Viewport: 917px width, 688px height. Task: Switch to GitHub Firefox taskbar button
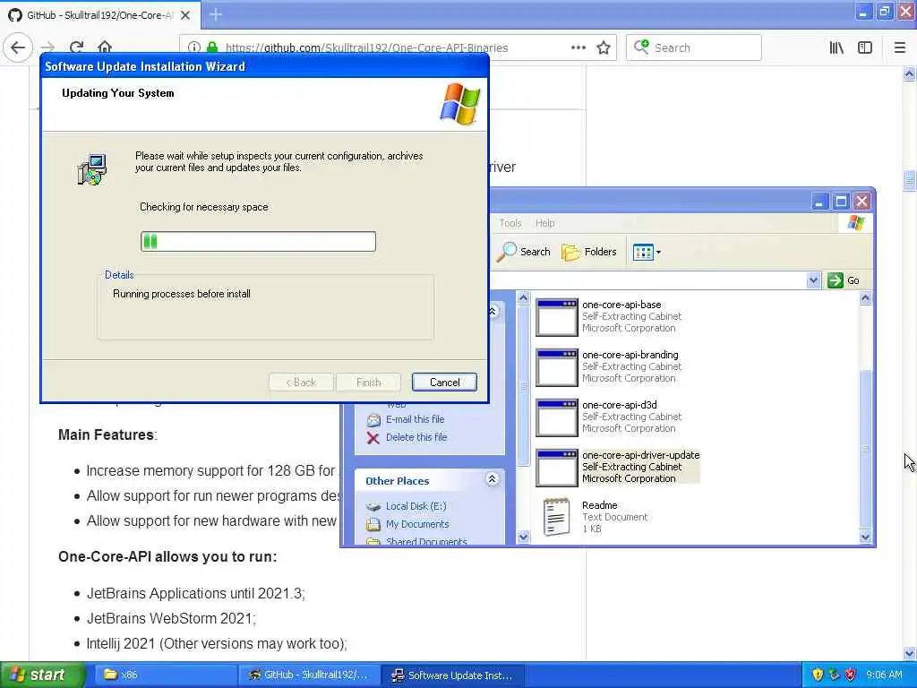pos(309,675)
